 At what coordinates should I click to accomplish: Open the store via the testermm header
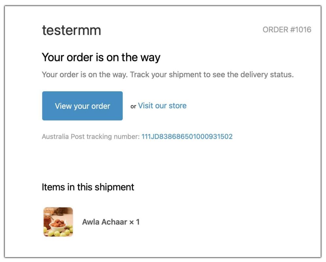click(71, 30)
